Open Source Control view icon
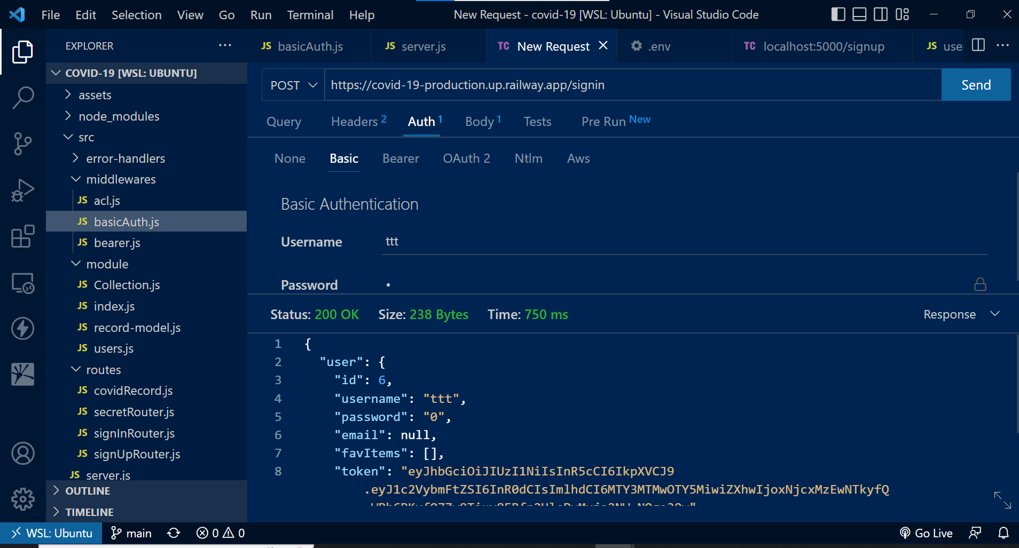The image size is (1019, 548). pos(22,144)
